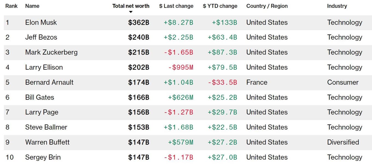Open Elon Musk's profile link
Screen dimensions: 372x164
click(x=41, y=22)
